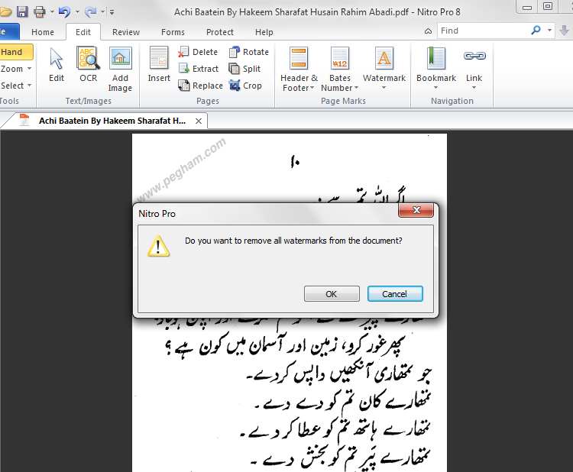Screen dimensions: 573x472
Task: Close the Achi Baatein document tab
Action: point(199,121)
